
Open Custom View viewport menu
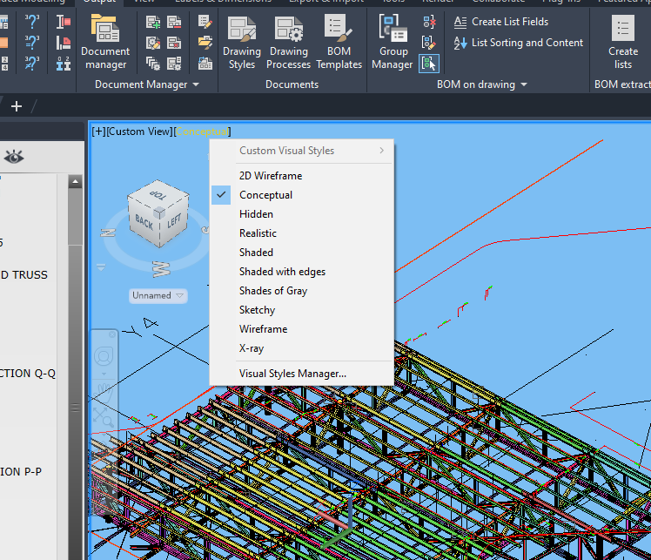[139, 132]
